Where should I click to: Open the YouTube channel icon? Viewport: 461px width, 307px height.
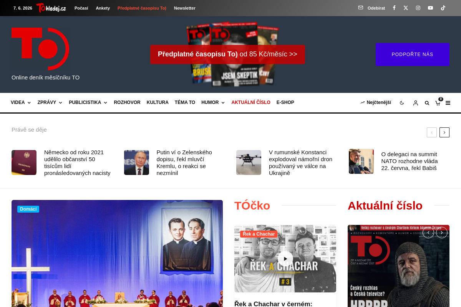tap(430, 8)
